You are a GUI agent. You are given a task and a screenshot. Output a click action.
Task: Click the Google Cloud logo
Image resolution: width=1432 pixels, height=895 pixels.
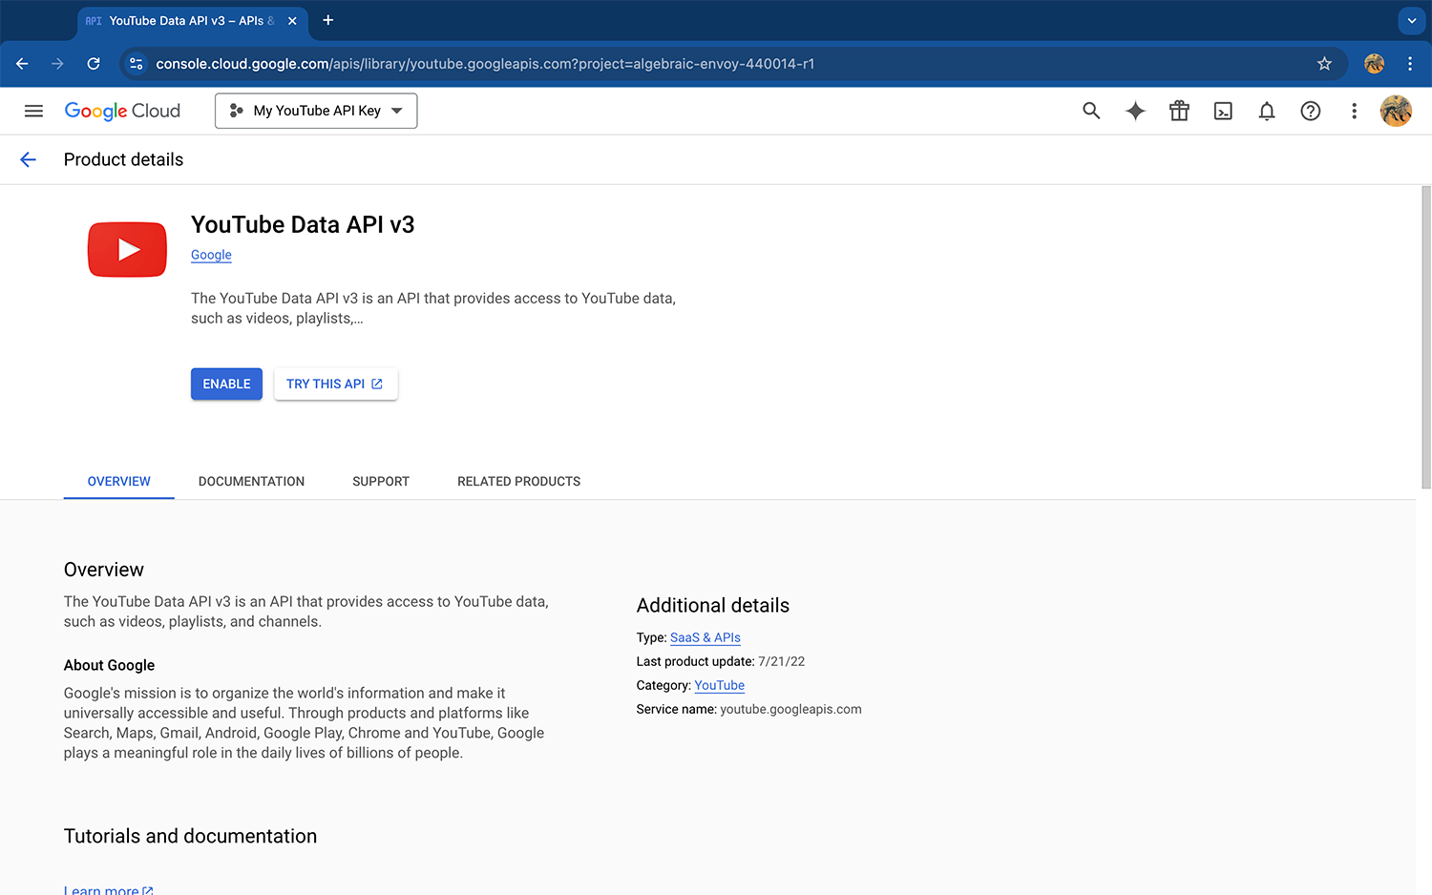point(122,111)
